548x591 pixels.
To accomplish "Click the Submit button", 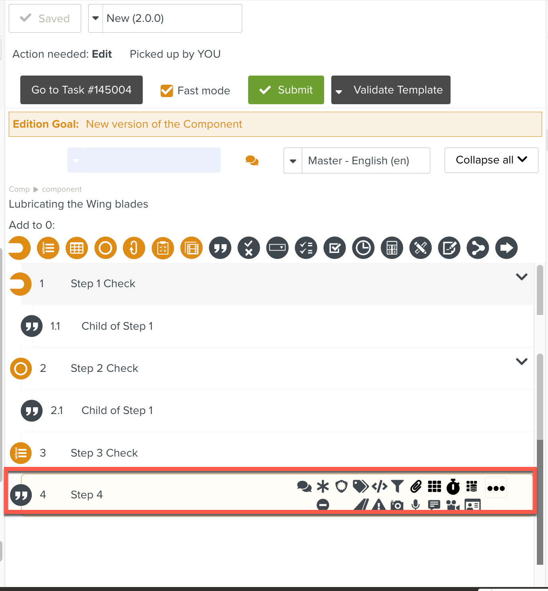I will [x=286, y=90].
